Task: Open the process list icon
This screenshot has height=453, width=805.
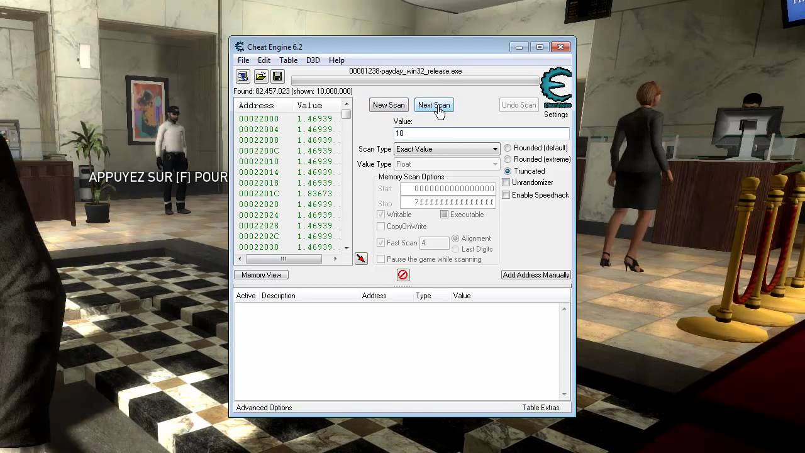Action: pos(243,77)
